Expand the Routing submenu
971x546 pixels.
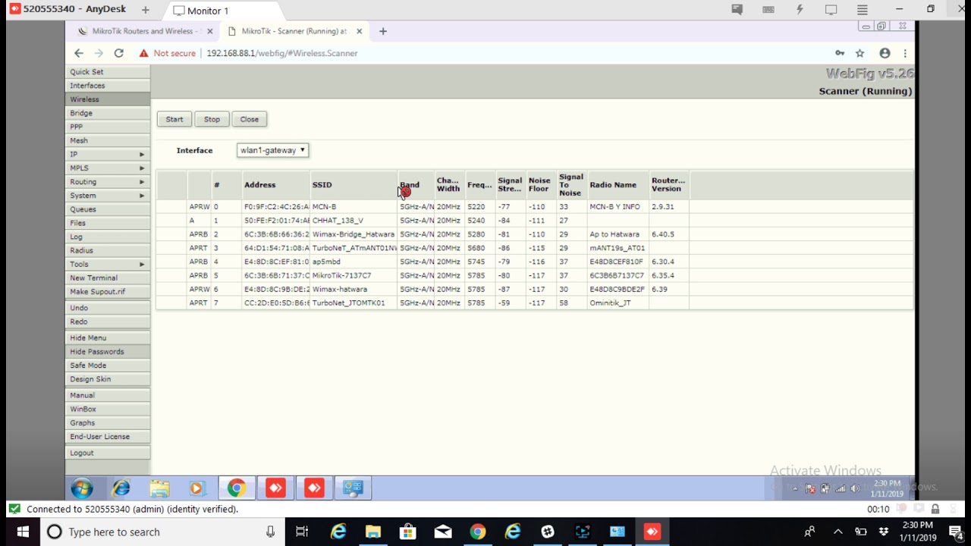click(108, 181)
